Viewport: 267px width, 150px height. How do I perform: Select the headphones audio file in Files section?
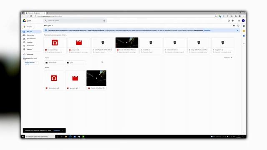tap(54, 80)
